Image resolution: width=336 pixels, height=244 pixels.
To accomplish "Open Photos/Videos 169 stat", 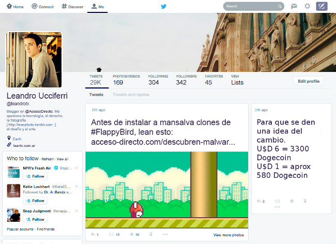I will coord(126,80).
